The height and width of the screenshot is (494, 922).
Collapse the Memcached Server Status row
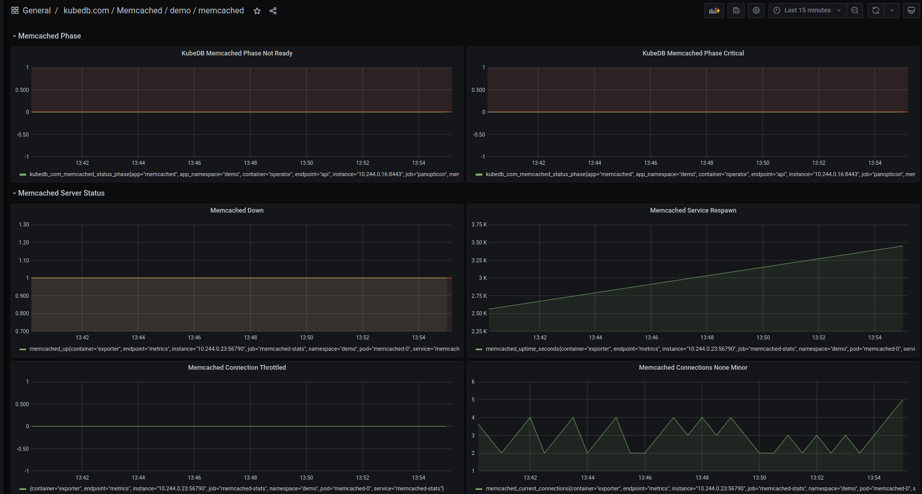[x=61, y=193]
